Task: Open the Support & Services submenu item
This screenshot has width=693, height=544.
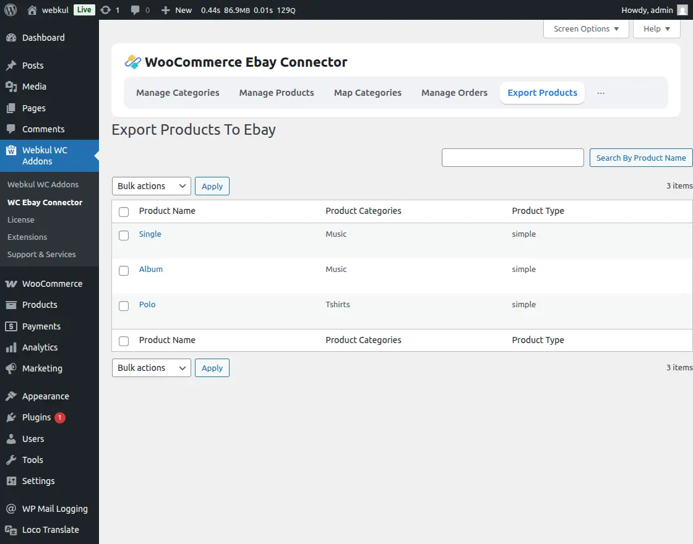Action: 41,254
